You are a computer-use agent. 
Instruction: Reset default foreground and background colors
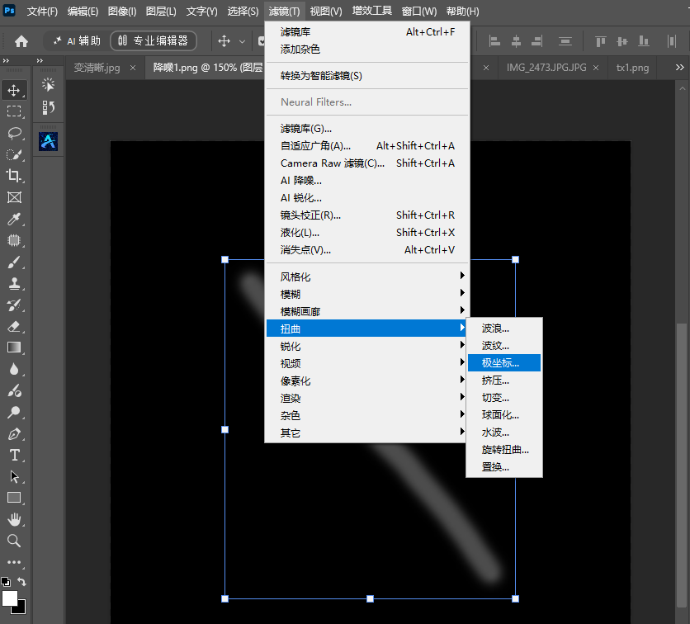pyautogui.click(x=6, y=582)
